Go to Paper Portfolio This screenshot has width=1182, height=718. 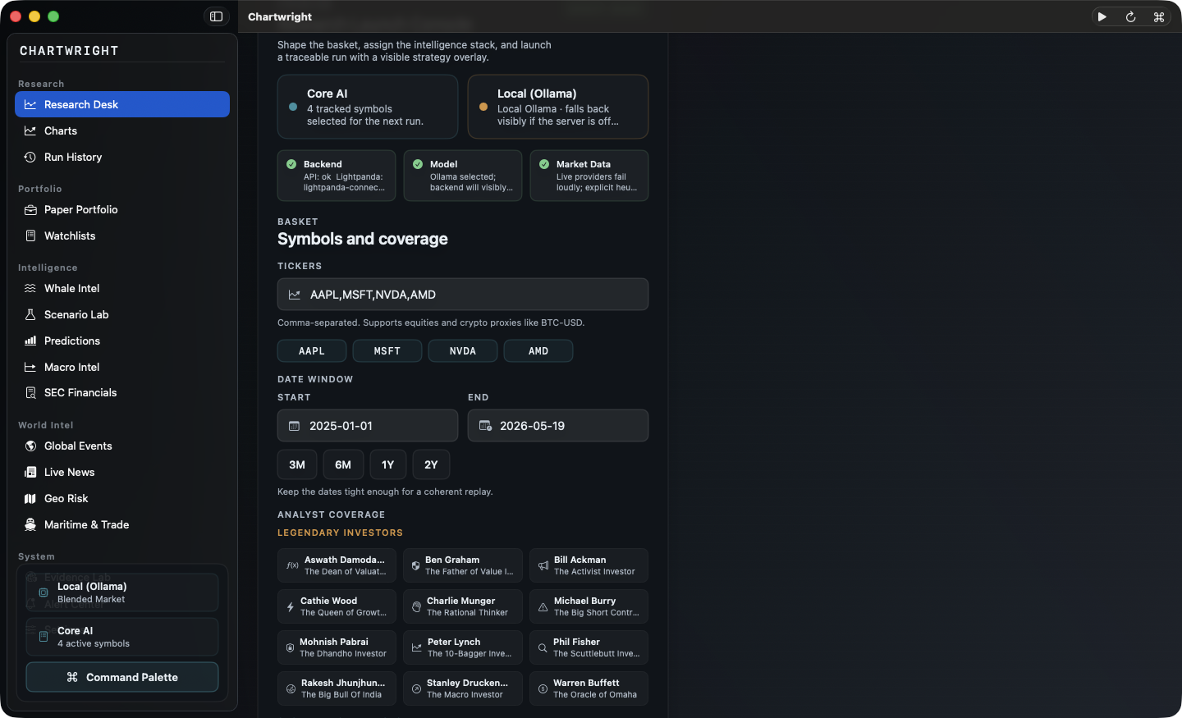[x=122, y=209]
